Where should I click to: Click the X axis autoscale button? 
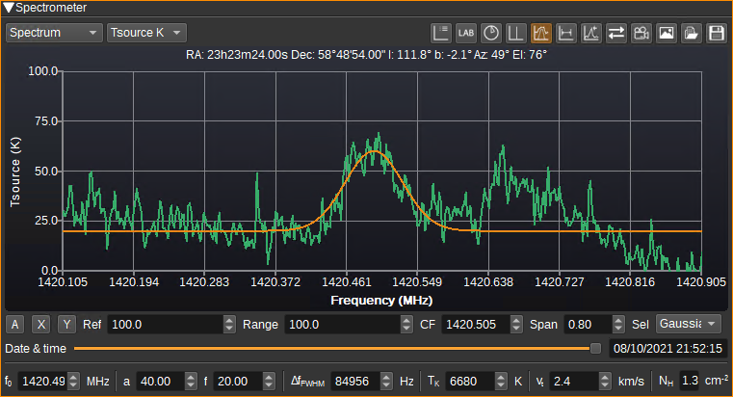pyautogui.click(x=41, y=324)
